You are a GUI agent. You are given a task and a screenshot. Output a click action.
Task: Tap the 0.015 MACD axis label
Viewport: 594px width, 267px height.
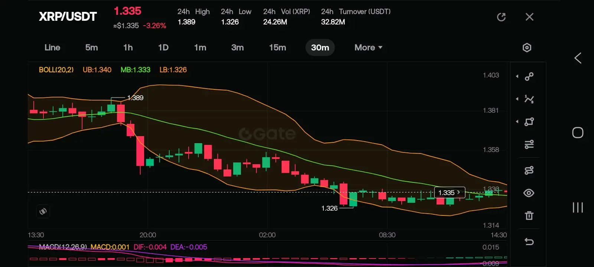point(491,247)
